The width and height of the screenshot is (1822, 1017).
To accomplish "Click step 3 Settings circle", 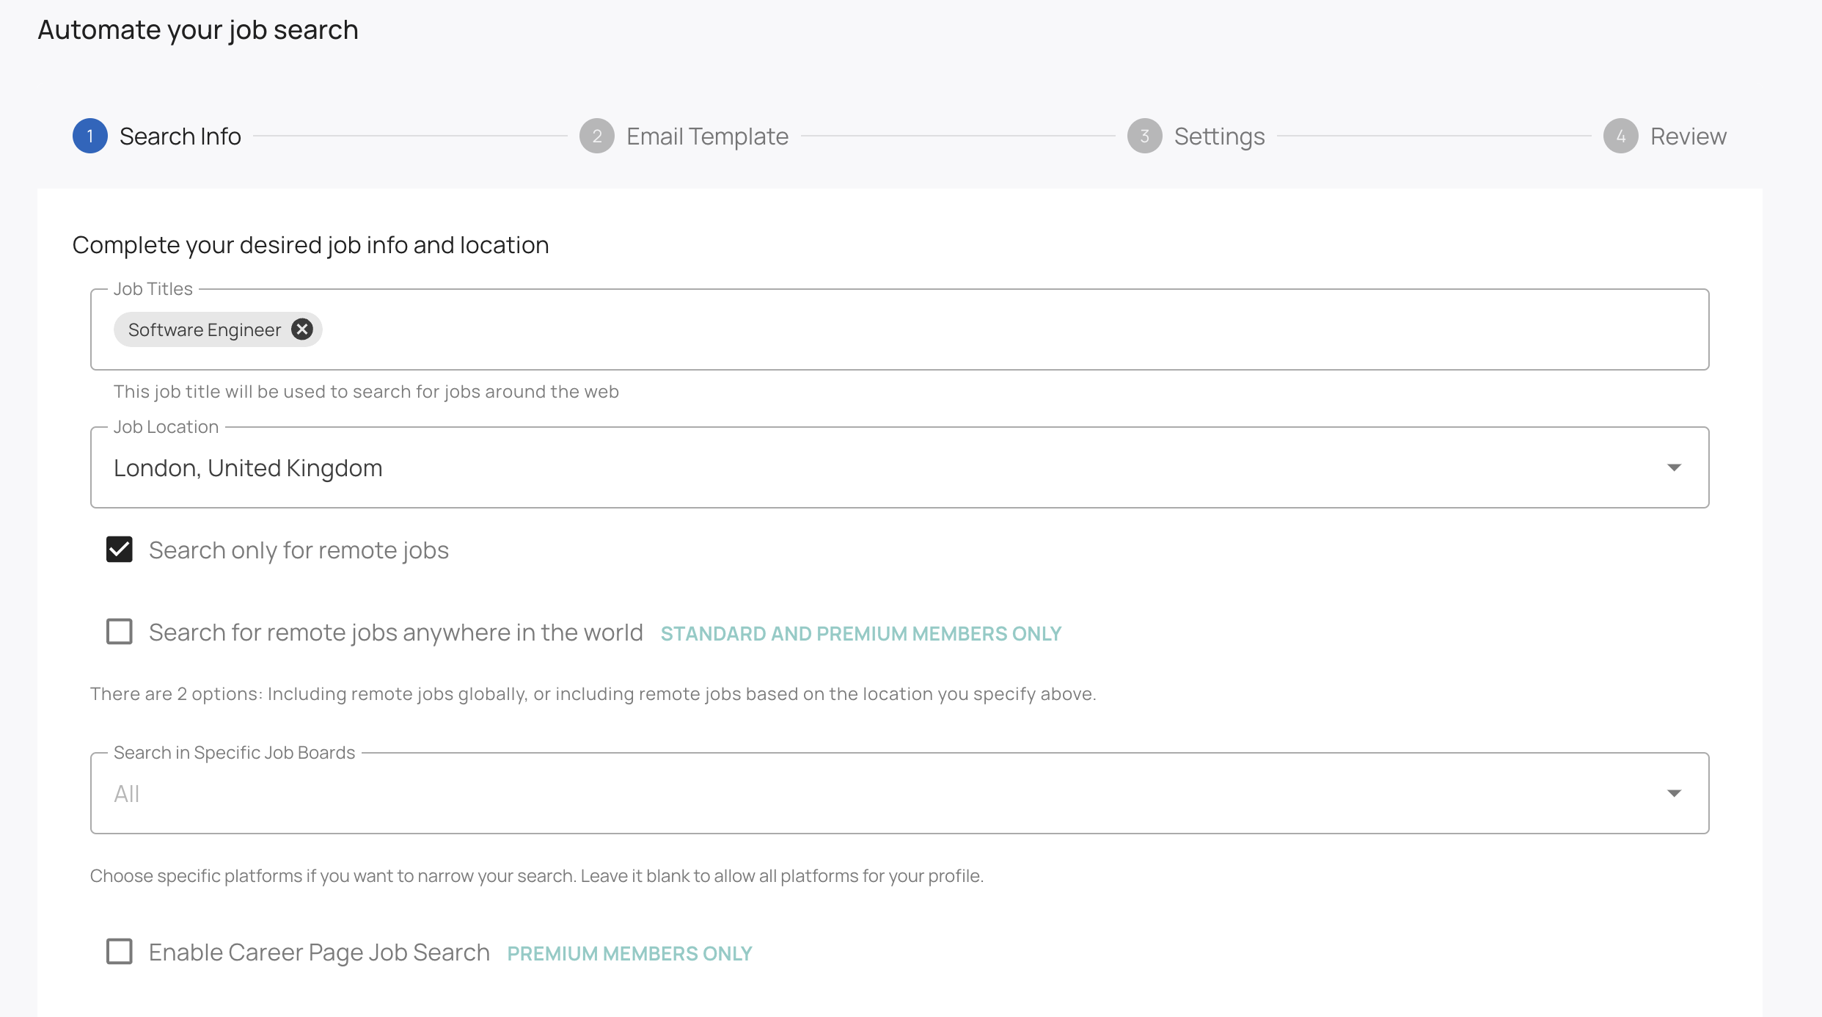I will click(1145, 136).
